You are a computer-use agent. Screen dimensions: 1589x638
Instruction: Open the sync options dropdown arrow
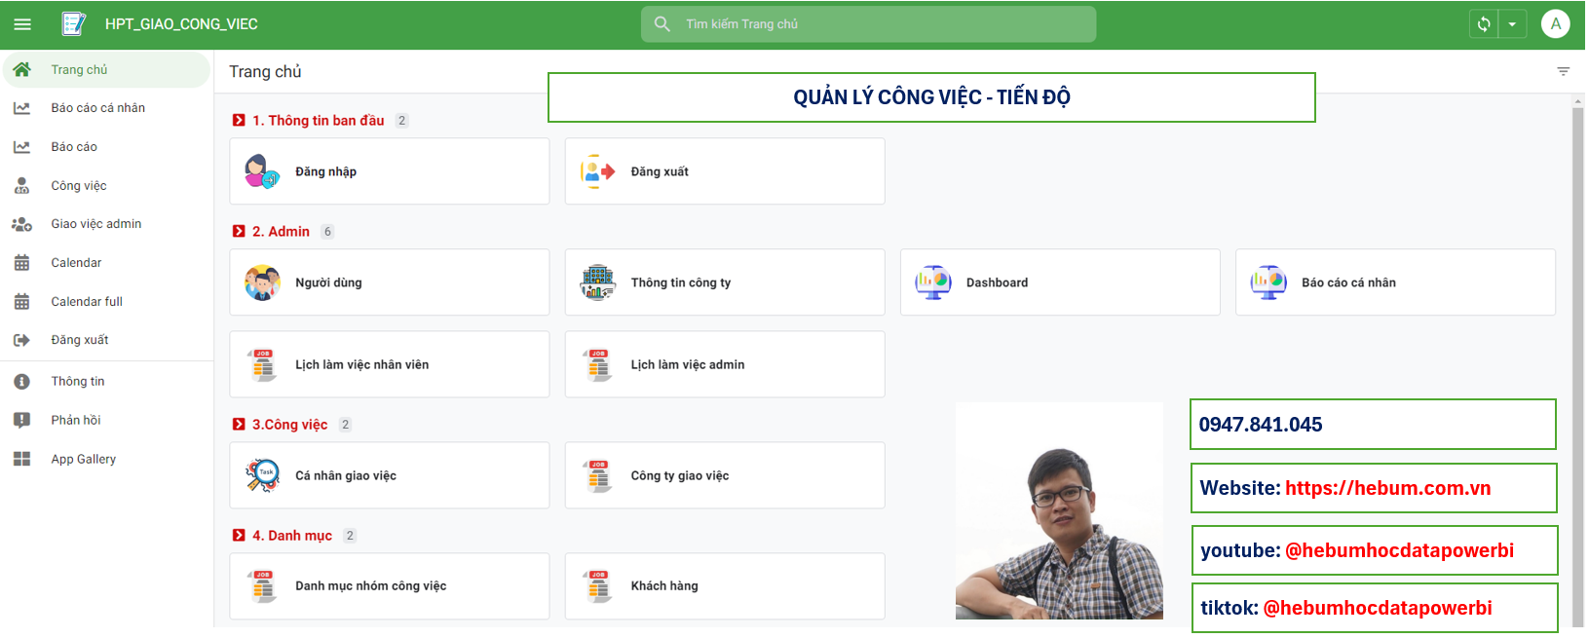1511,24
